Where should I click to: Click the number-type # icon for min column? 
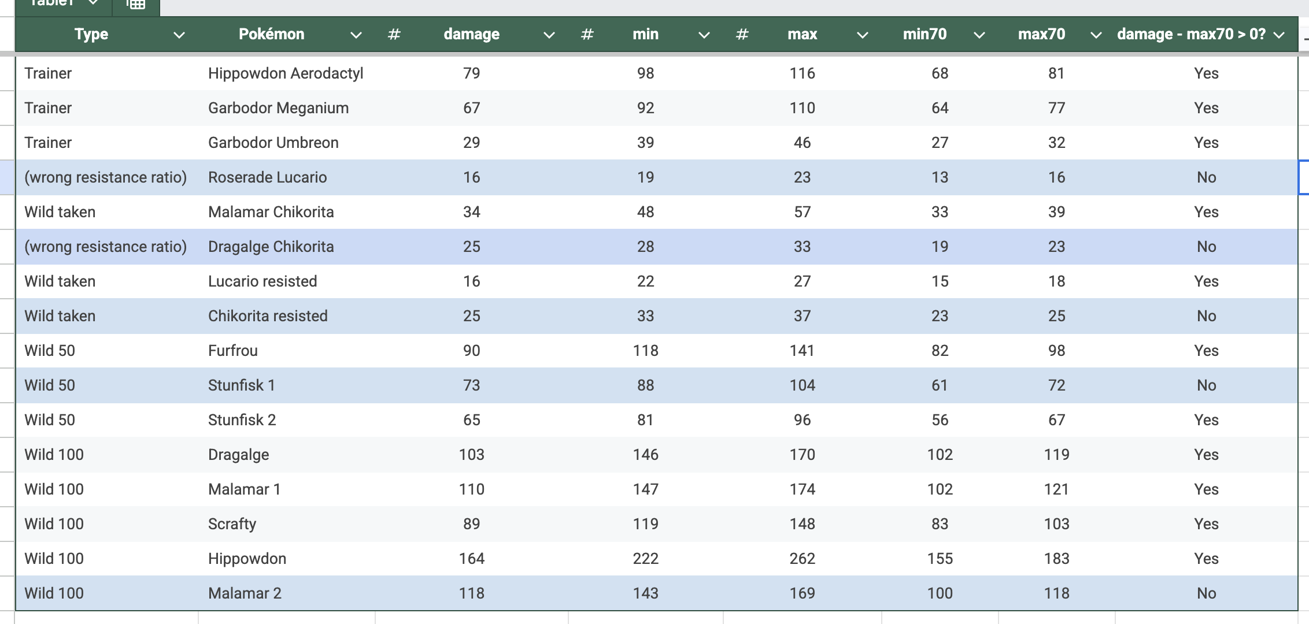587,35
